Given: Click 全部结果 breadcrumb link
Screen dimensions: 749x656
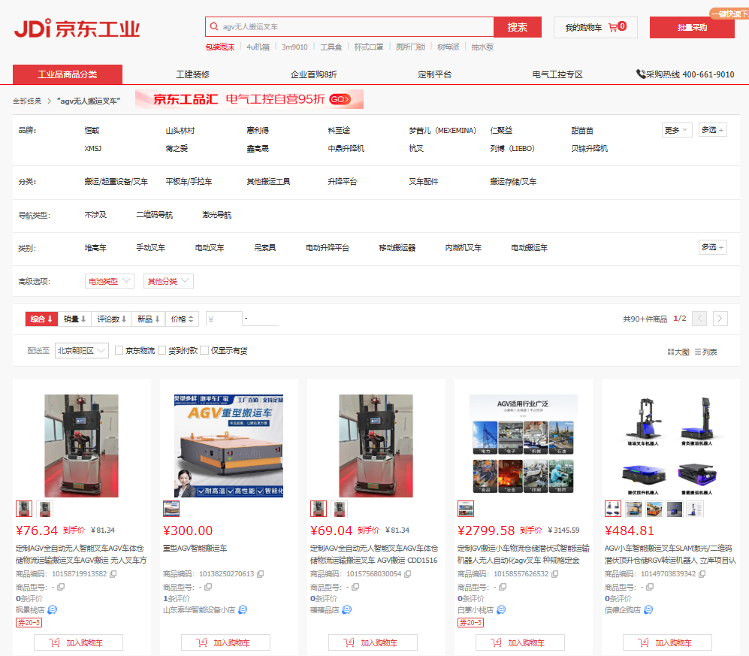Looking at the screenshot, I should (x=27, y=101).
